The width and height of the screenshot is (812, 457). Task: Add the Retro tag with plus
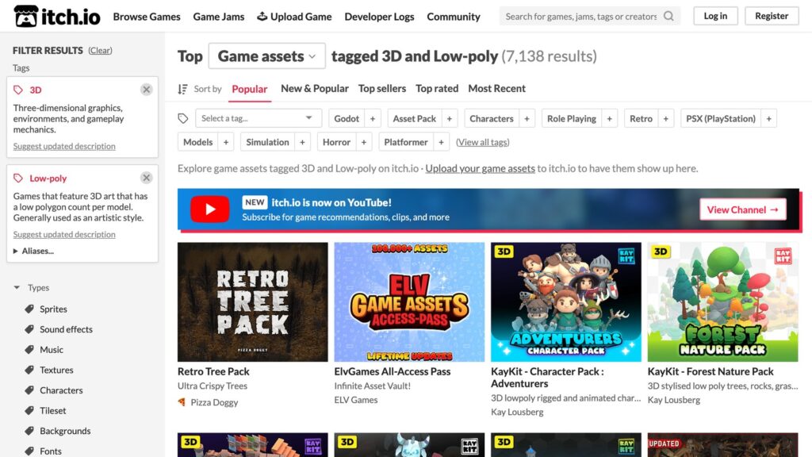pyautogui.click(x=666, y=119)
